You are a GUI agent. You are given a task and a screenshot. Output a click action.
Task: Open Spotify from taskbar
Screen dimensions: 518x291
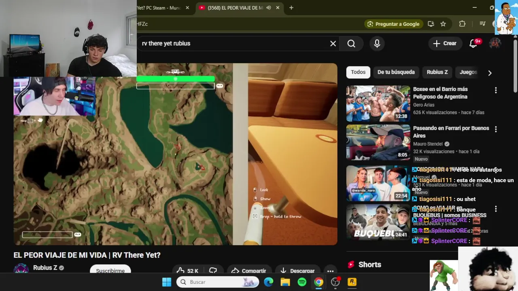pyautogui.click(x=302, y=282)
